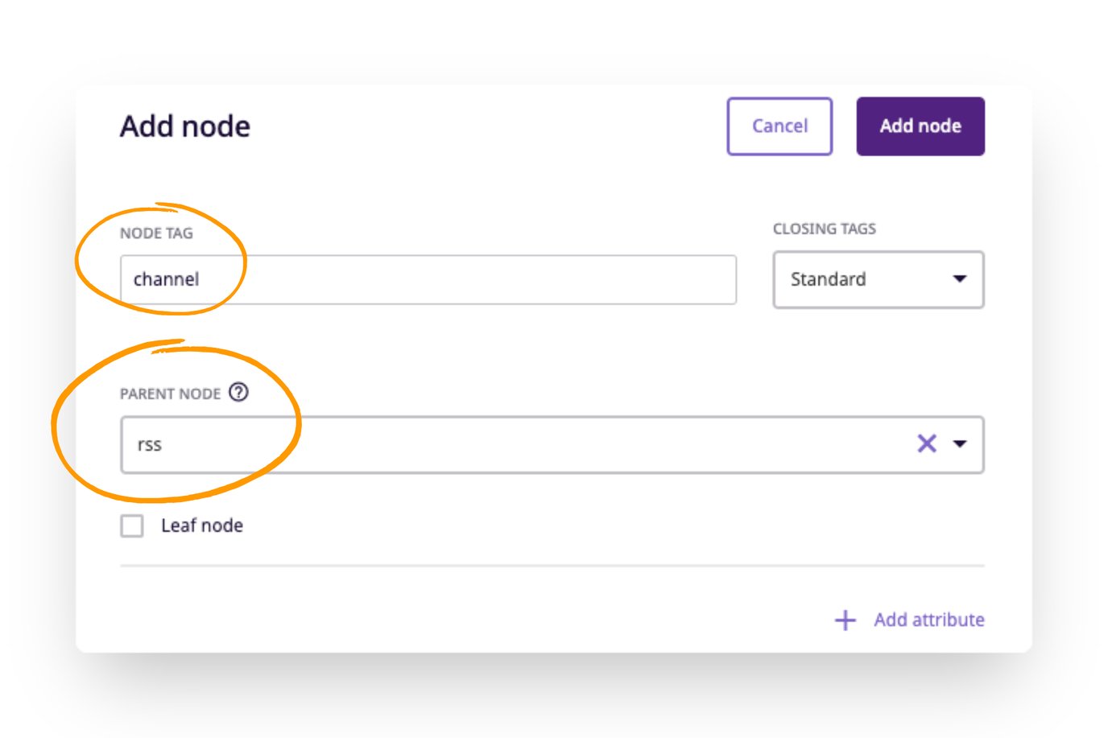This screenshot has width=1108, height=738.
Task: Select the Standard closing tags value
Action: (829, 279)
